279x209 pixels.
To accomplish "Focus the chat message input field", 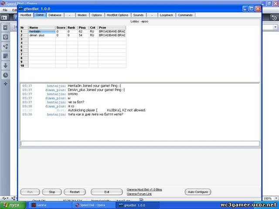I will click(x=139, y=144).
